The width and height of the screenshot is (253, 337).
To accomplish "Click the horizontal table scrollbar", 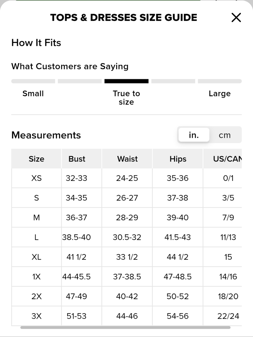I will click(125, 327).
